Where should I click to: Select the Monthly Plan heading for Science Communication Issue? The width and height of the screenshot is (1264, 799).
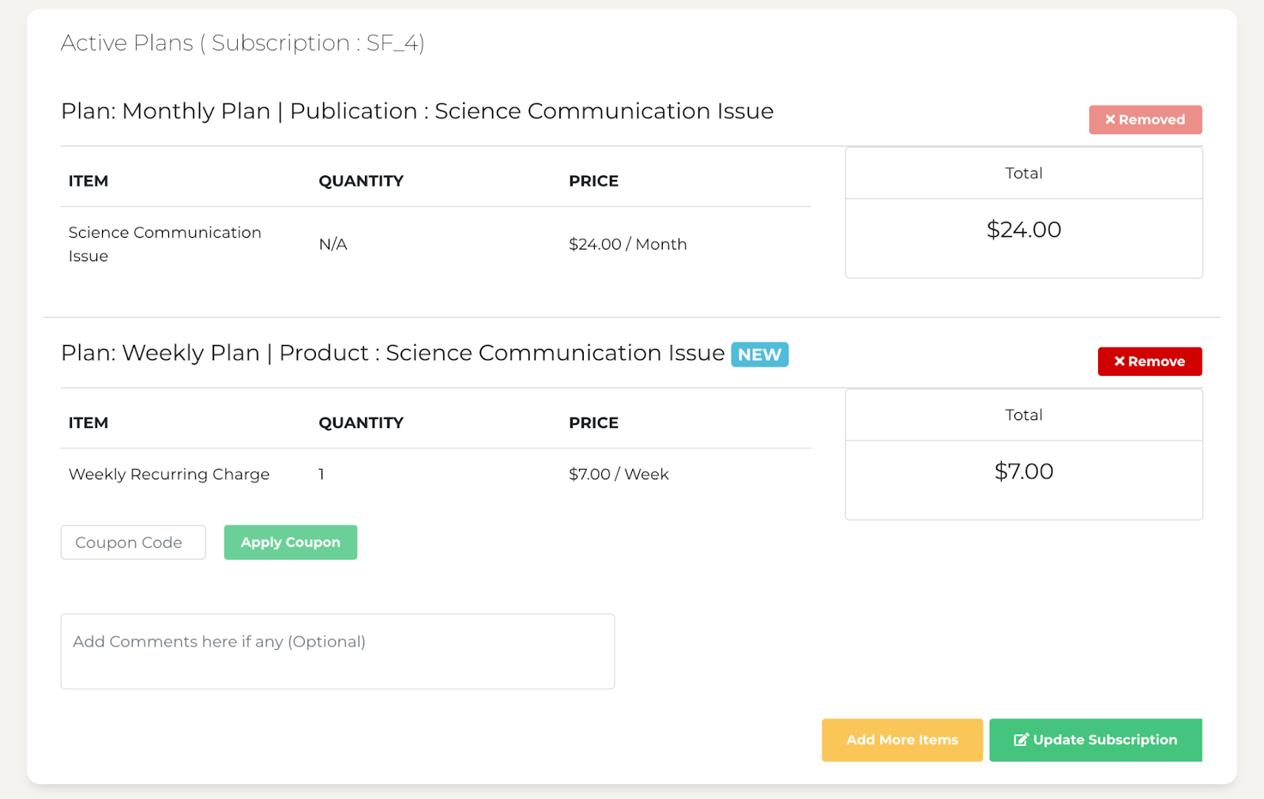(x=417, y=111)
